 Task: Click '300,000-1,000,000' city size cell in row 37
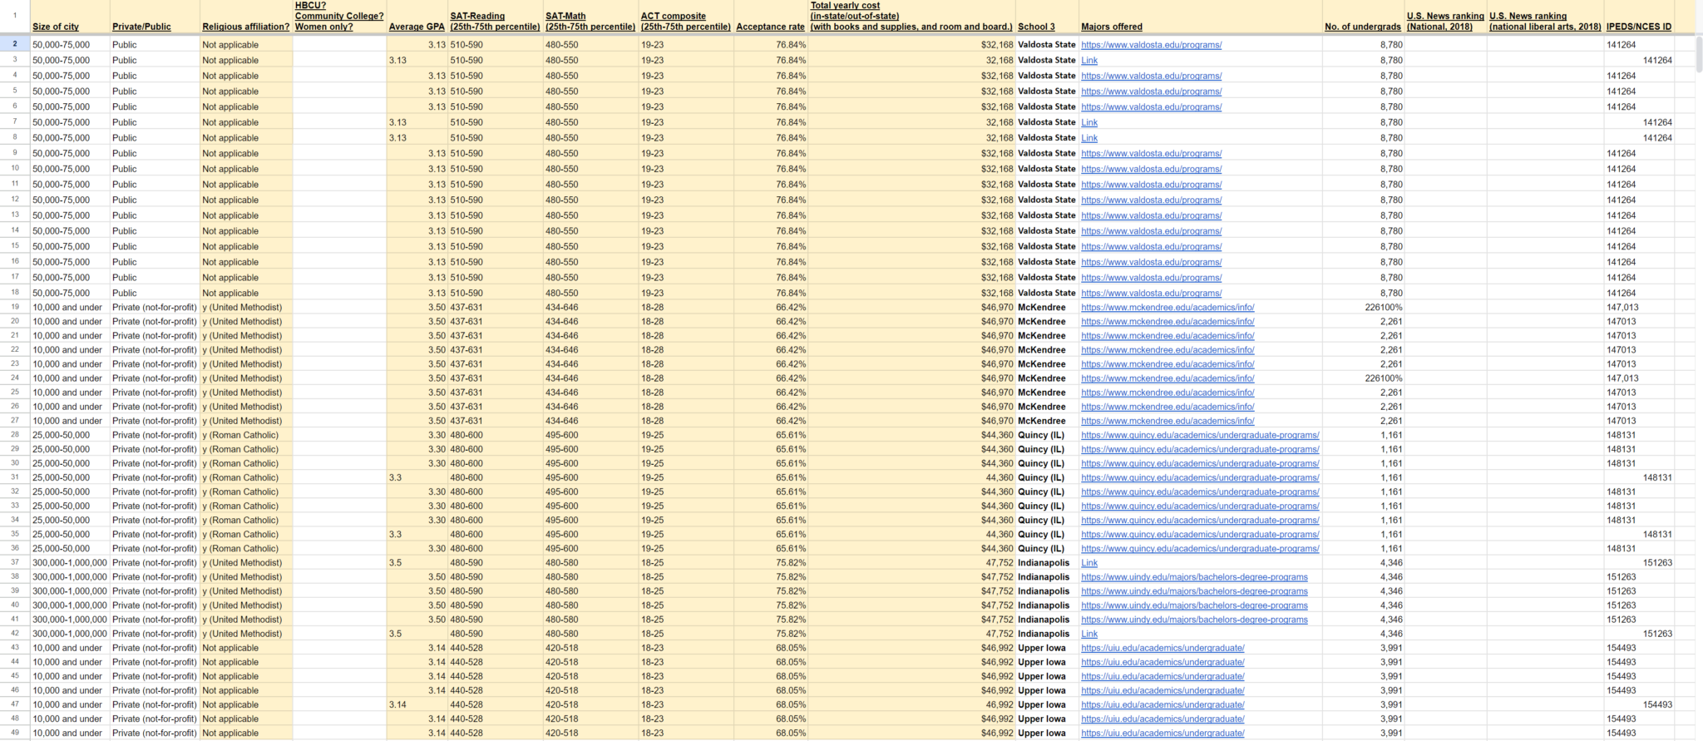[70, 563]
